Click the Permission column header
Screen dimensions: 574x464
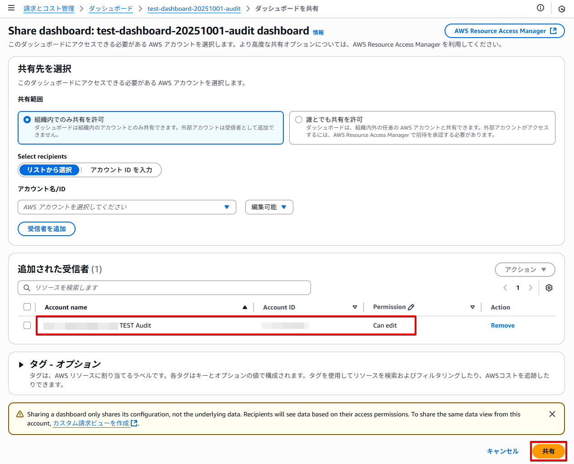tap(389, 307)
